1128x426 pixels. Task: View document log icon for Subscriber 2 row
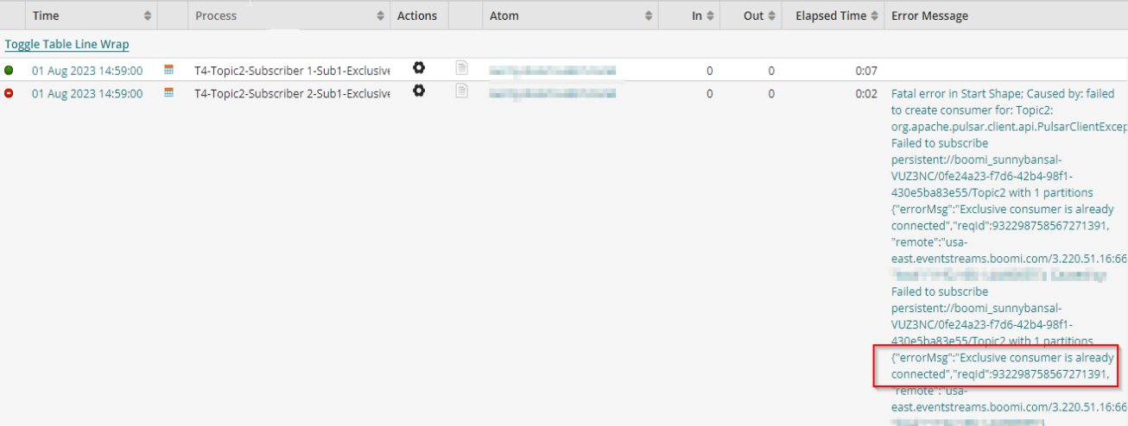click(462, 91)
